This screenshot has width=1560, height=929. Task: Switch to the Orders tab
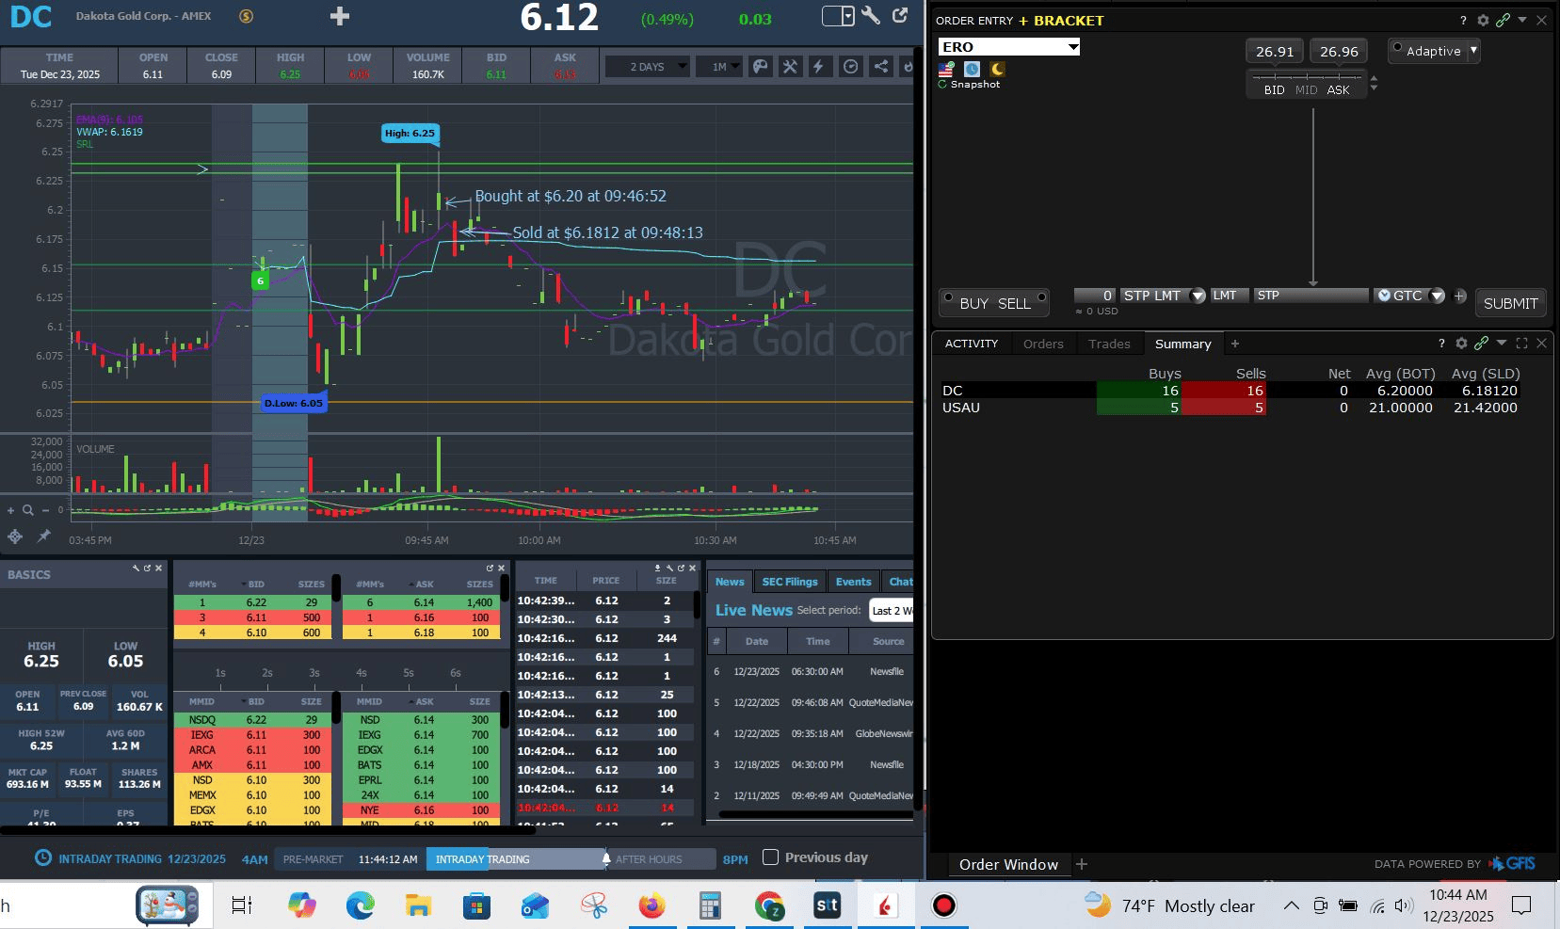1043,344
